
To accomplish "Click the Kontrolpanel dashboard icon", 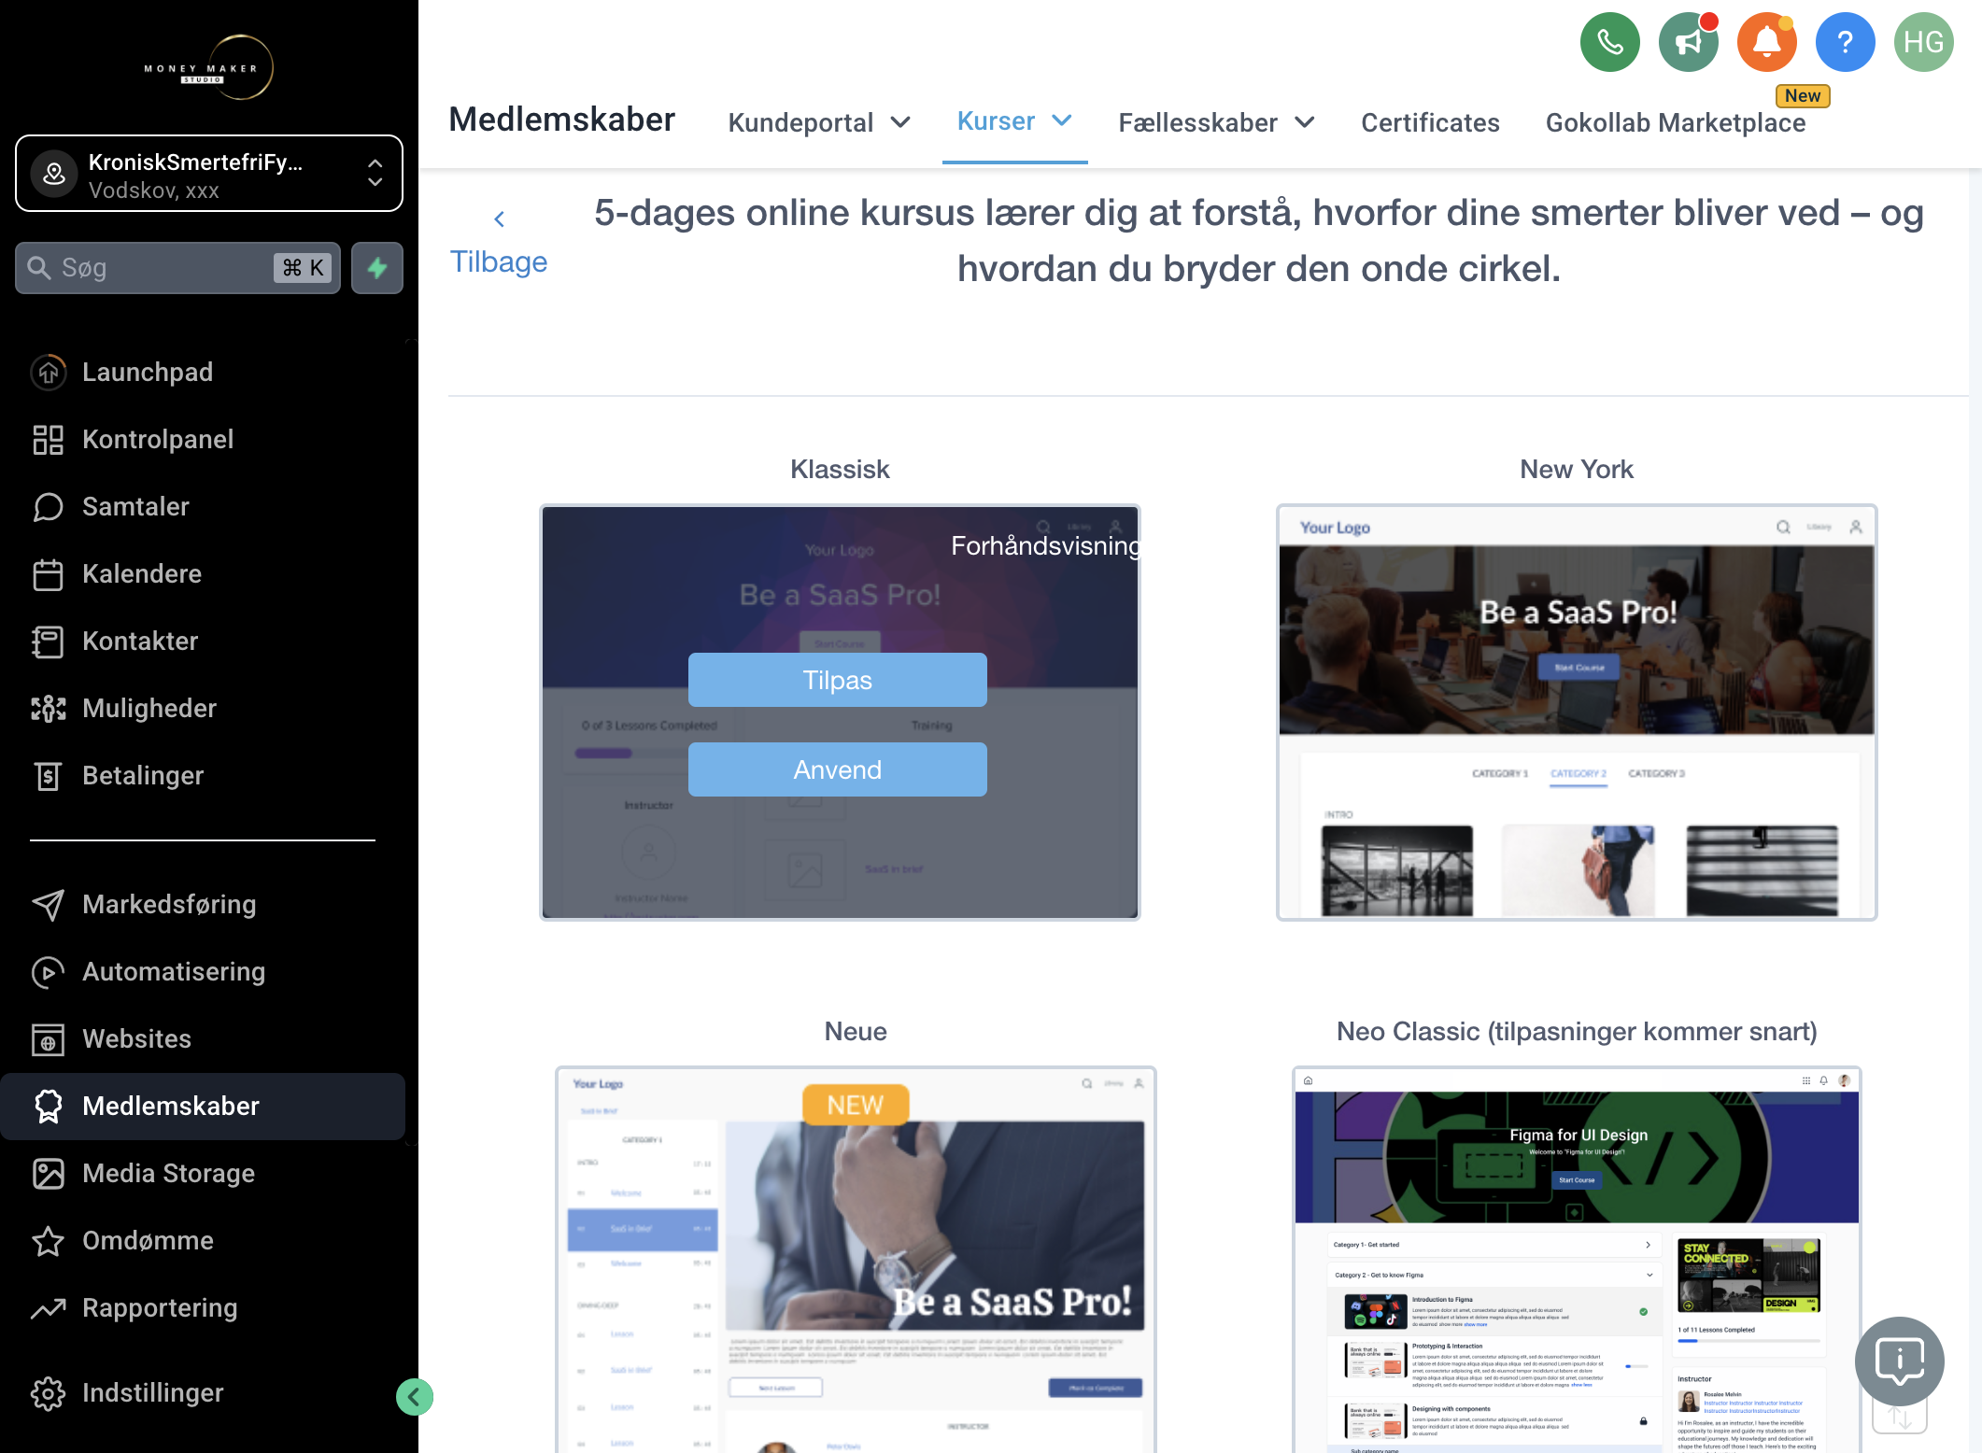I will [x=48, y=439].
